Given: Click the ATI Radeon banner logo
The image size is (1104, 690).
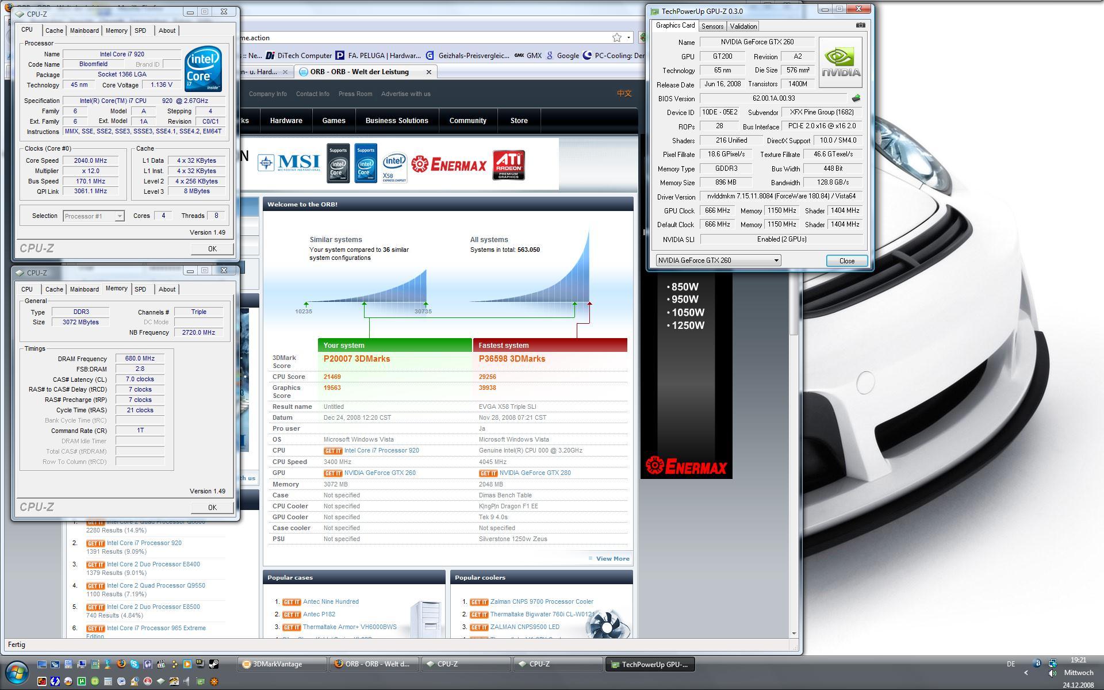Looking at the screenshot, I should pyautogui.click(x=508, y=165).
